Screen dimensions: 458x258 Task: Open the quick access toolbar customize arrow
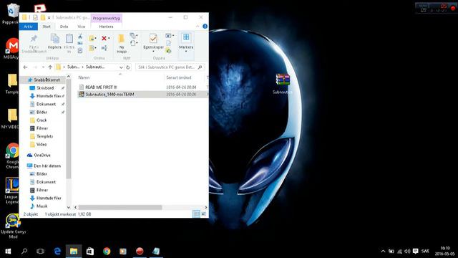pyautogui.click(x=49, y=18)
